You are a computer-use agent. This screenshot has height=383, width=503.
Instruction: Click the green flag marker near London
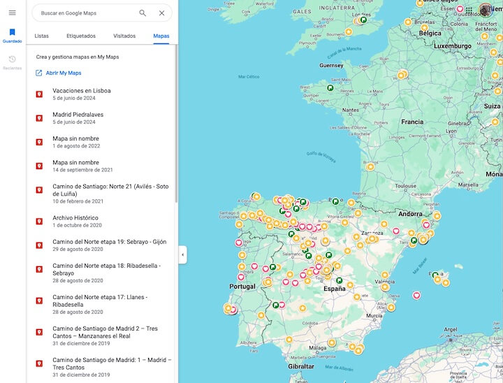[x=363, y=20]
